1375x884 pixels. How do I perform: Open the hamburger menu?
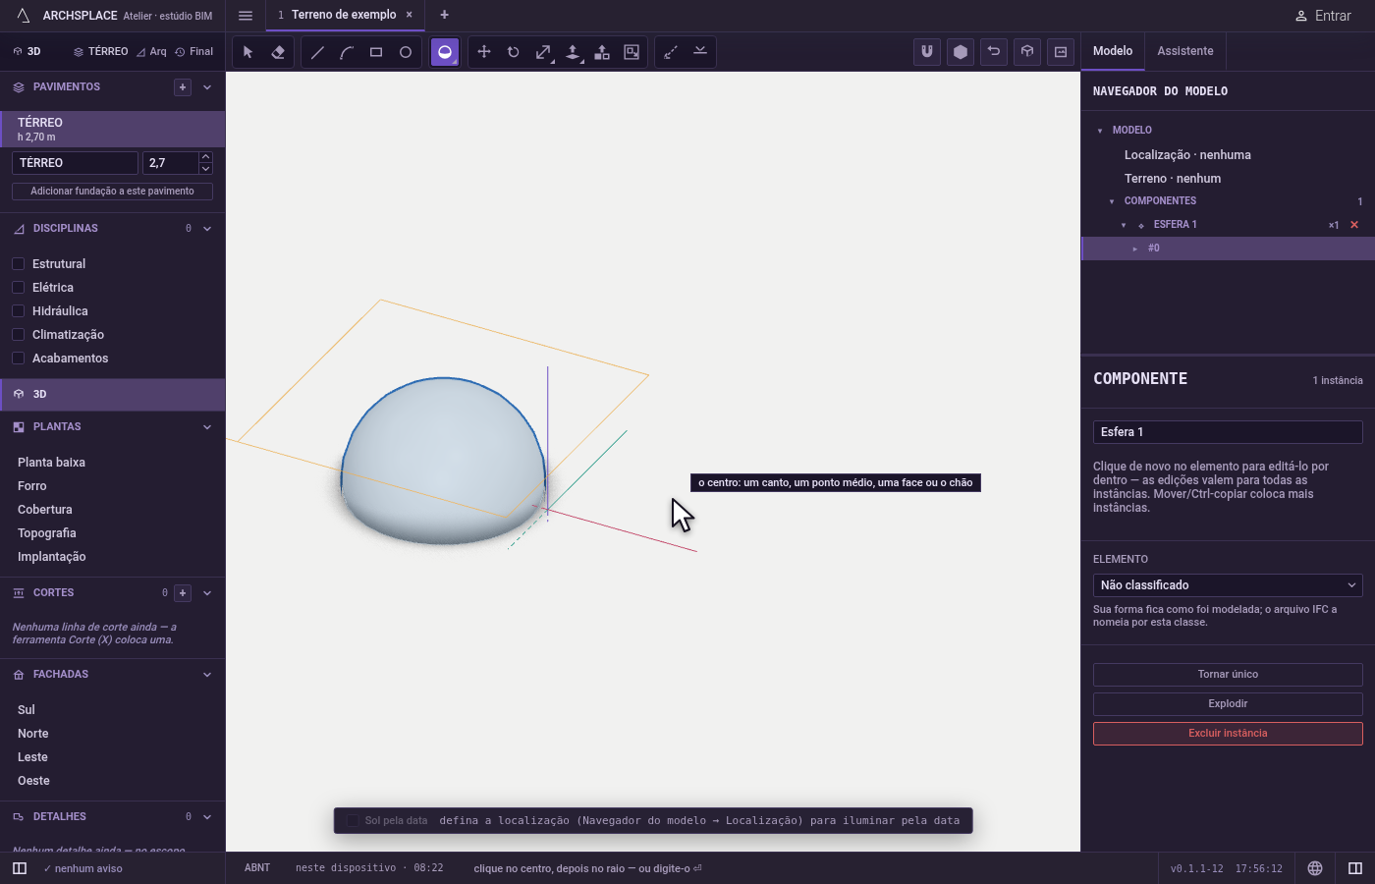point(246,16)
